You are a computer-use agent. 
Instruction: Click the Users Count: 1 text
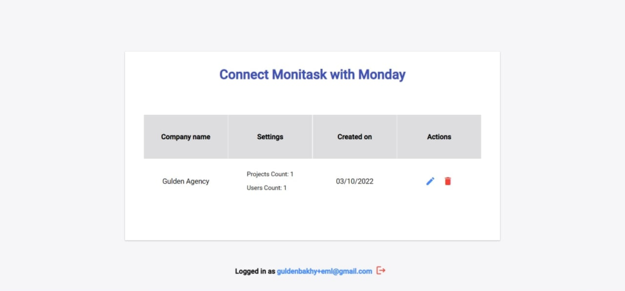coord(266,188)
